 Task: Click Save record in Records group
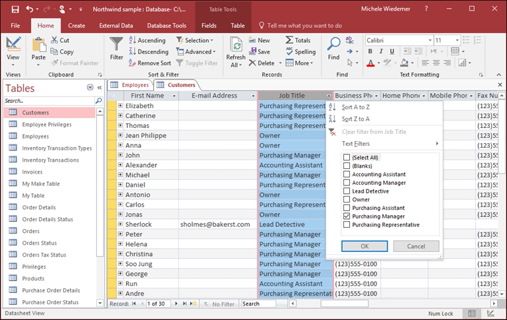[x=259, y=51]
